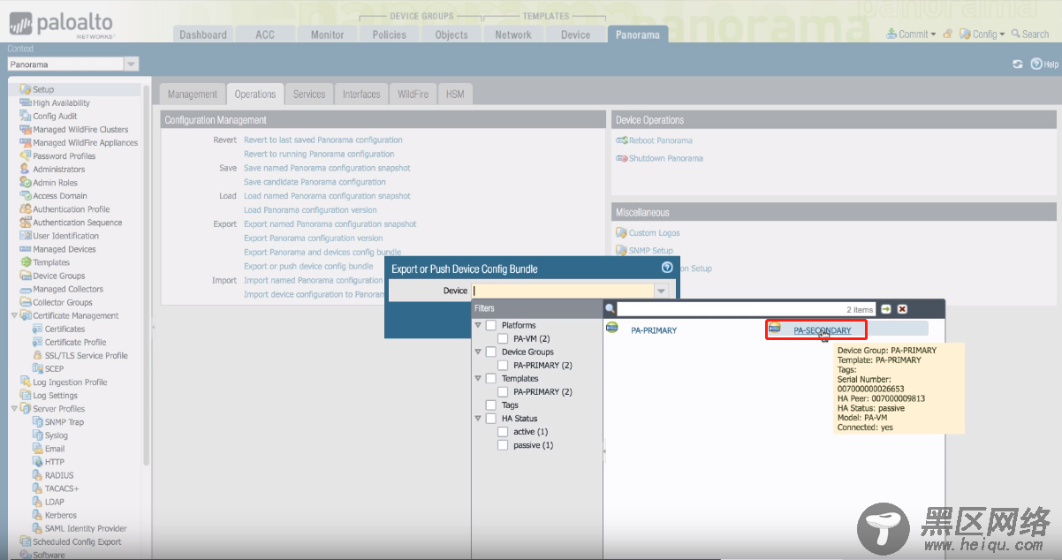The width and height of the screenshot is (1062, 560).
Task: Collapse Server Profiles tree node
Action: pyautogui.click(x=13, y=408)
